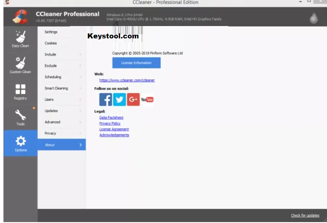Image resolution: width=327 pixels, height=223 pixels.
Task: Click the chevron beside Users
Action: point(80,100)
